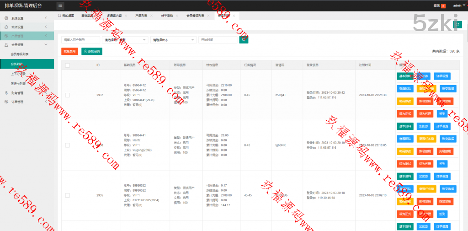
Task: Click the orange 批量禁用 button
Action: pos(69,51)
